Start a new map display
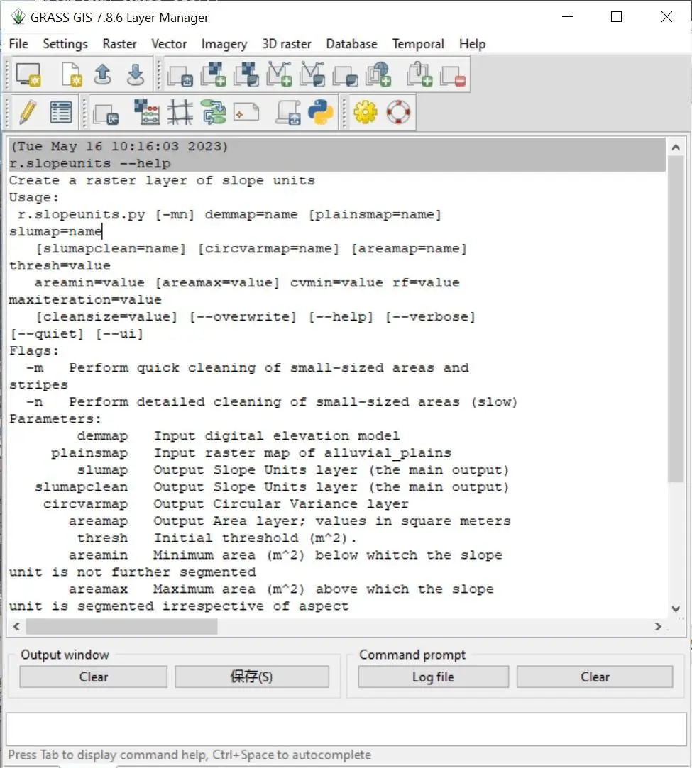Screen dimensions: 692x768 point(28,74)
